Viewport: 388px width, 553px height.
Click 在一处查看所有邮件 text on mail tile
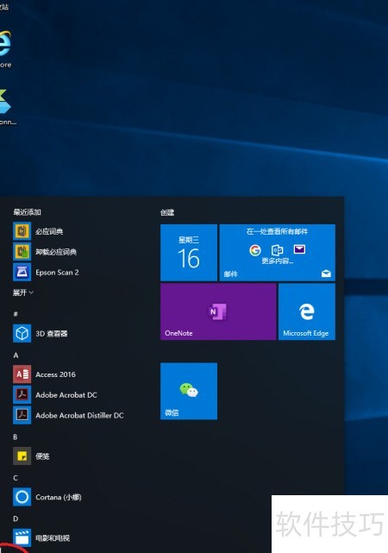(x=278, y=231)
